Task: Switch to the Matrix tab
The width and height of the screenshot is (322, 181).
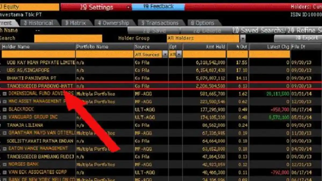Action: [x=78, y=23]
